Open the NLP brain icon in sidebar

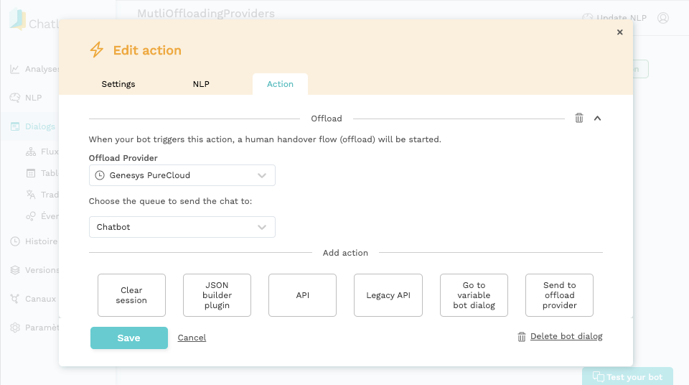(15, 98)
